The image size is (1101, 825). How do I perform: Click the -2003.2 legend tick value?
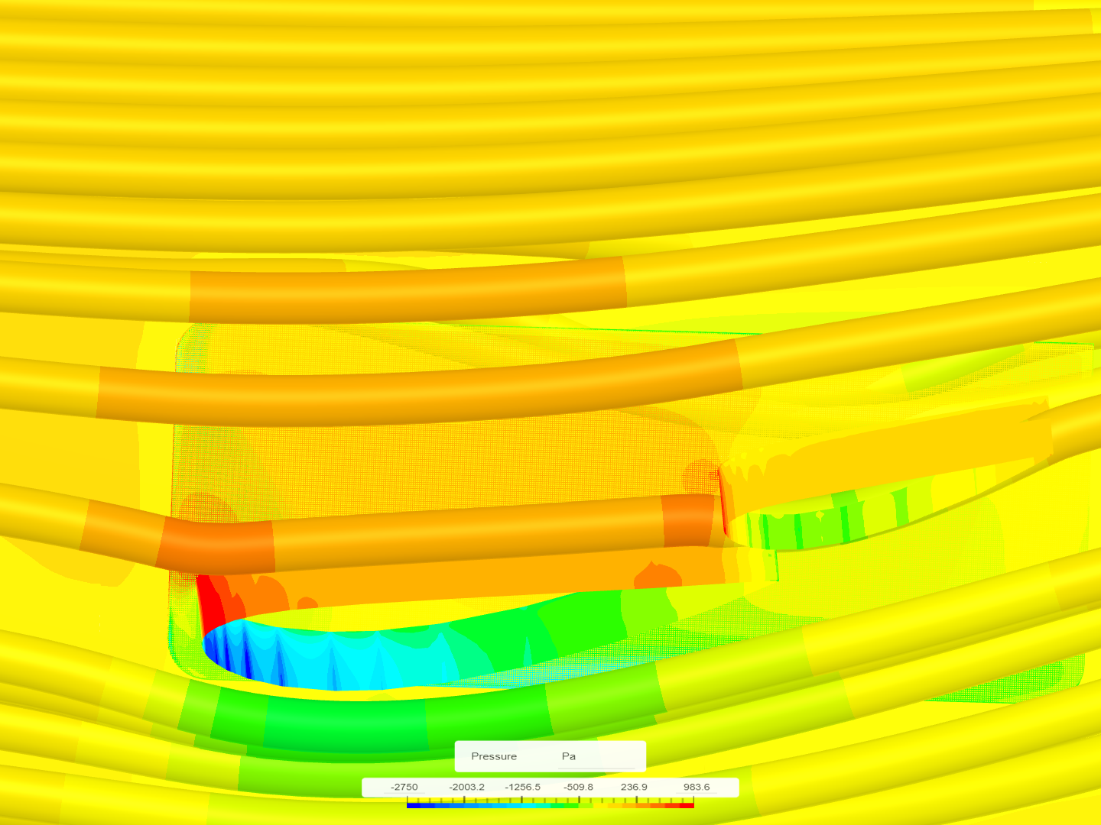pyautogui.click(x=466, y=787)
